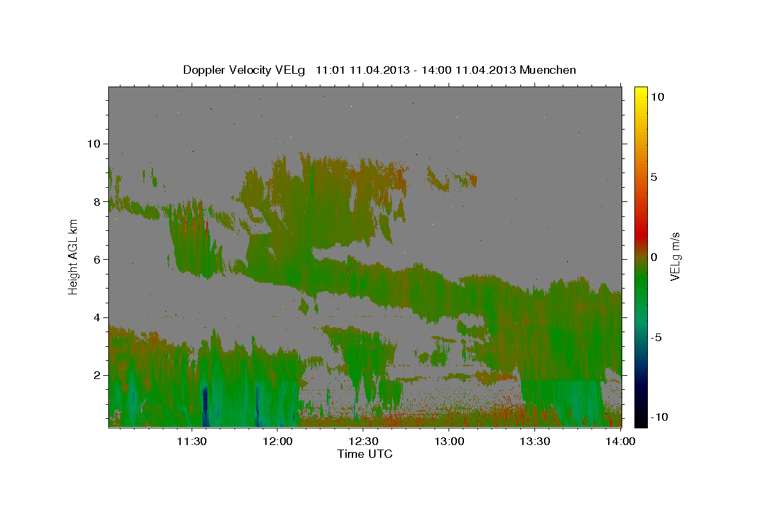Click the height tick label "8"

(98, 201)
